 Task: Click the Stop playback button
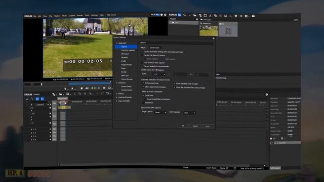(82, 88)
